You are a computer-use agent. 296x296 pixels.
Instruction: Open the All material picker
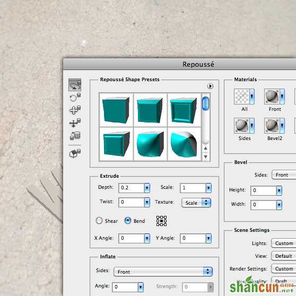252,97
